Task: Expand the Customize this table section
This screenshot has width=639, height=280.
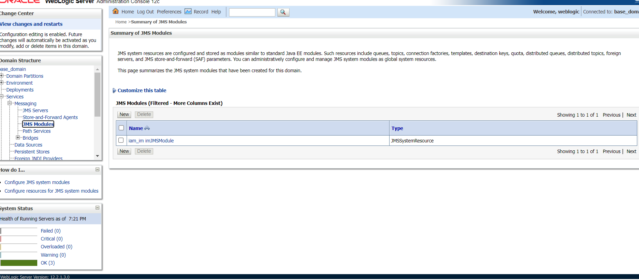Action: pos(115,90)
